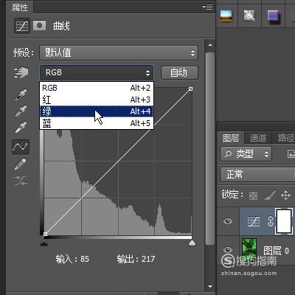295x295 pixels.
Task: Click the white point input slider
Action: 192,243
